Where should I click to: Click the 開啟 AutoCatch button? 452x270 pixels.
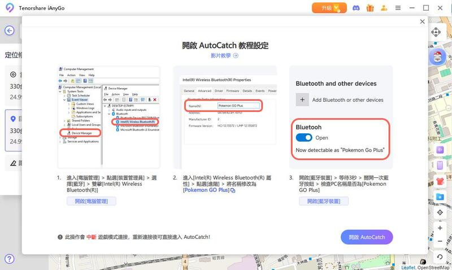[367, 237]
